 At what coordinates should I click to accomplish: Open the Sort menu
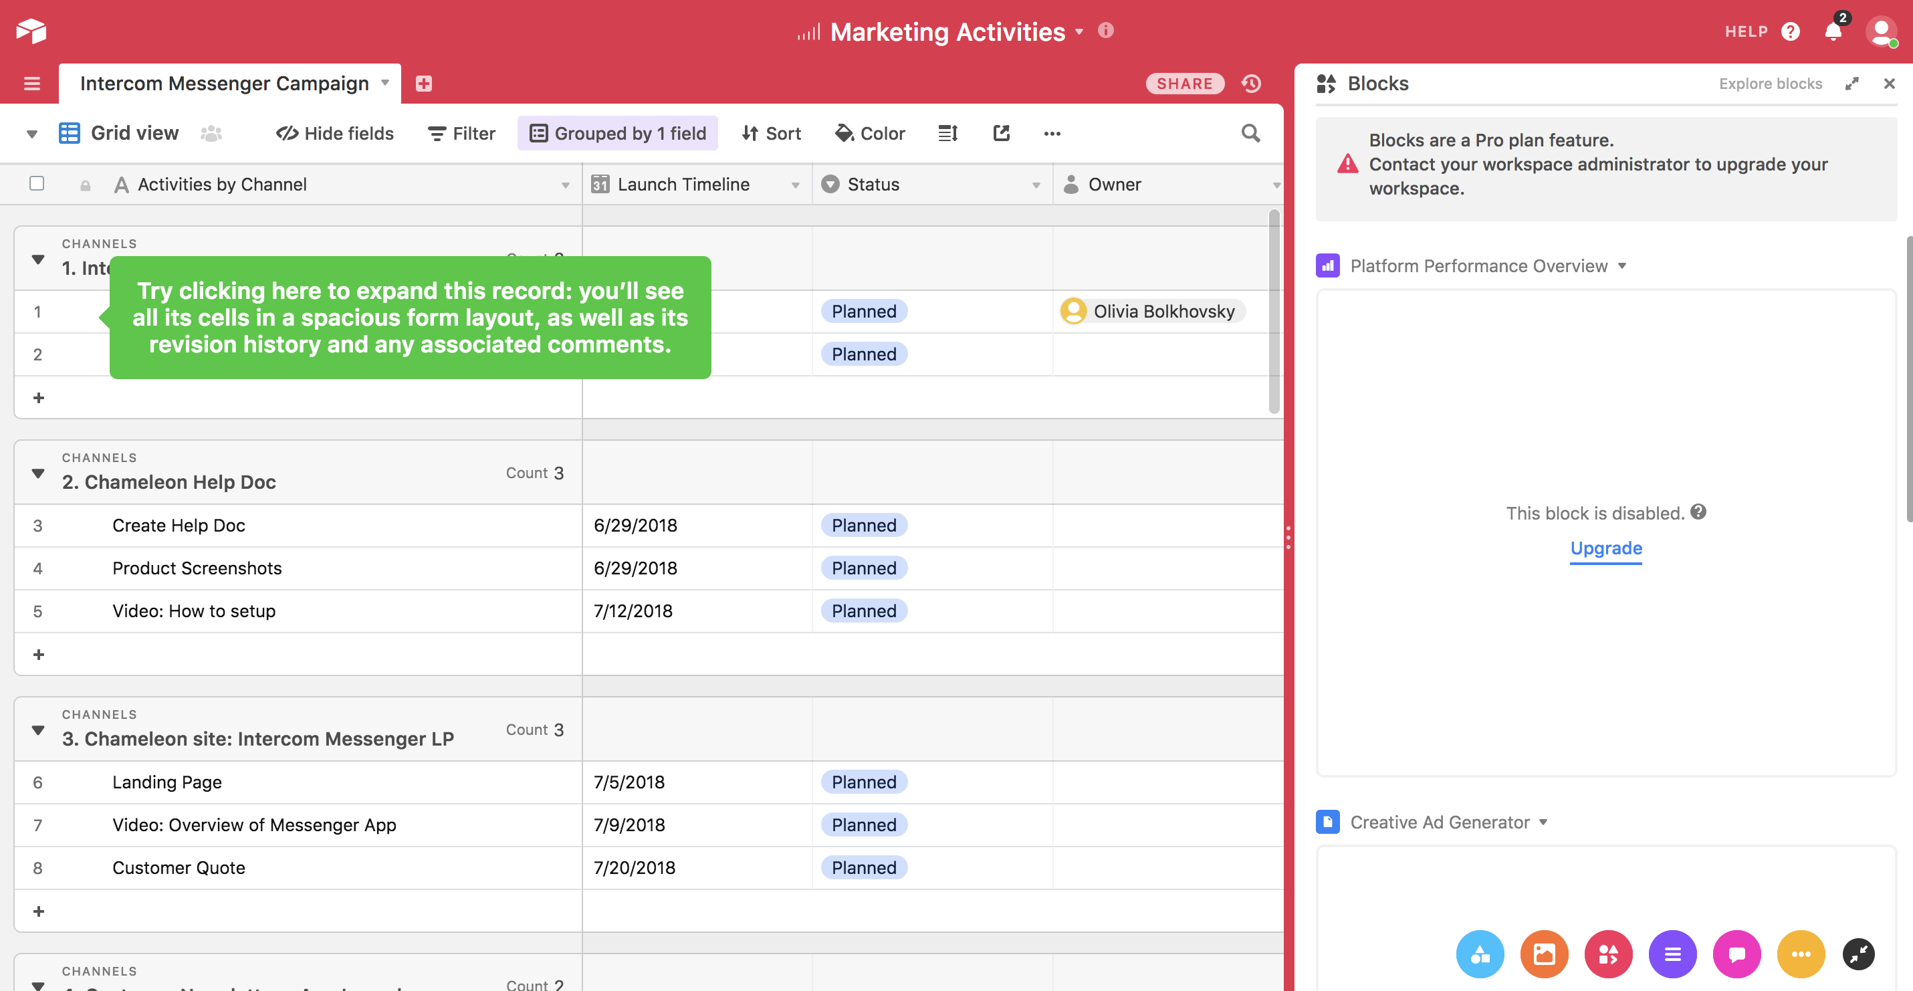click(x=771, y=133)
